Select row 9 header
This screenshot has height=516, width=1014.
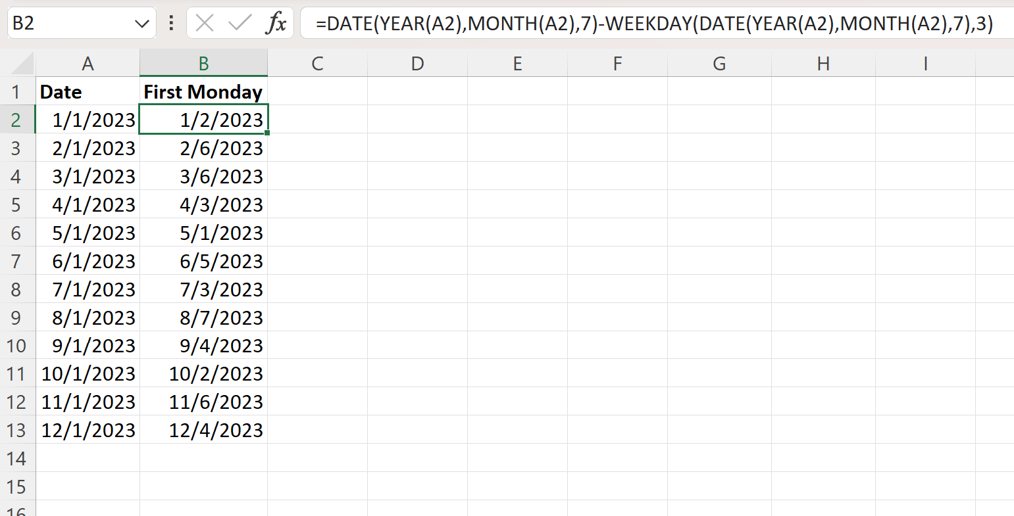pos(17,317)
